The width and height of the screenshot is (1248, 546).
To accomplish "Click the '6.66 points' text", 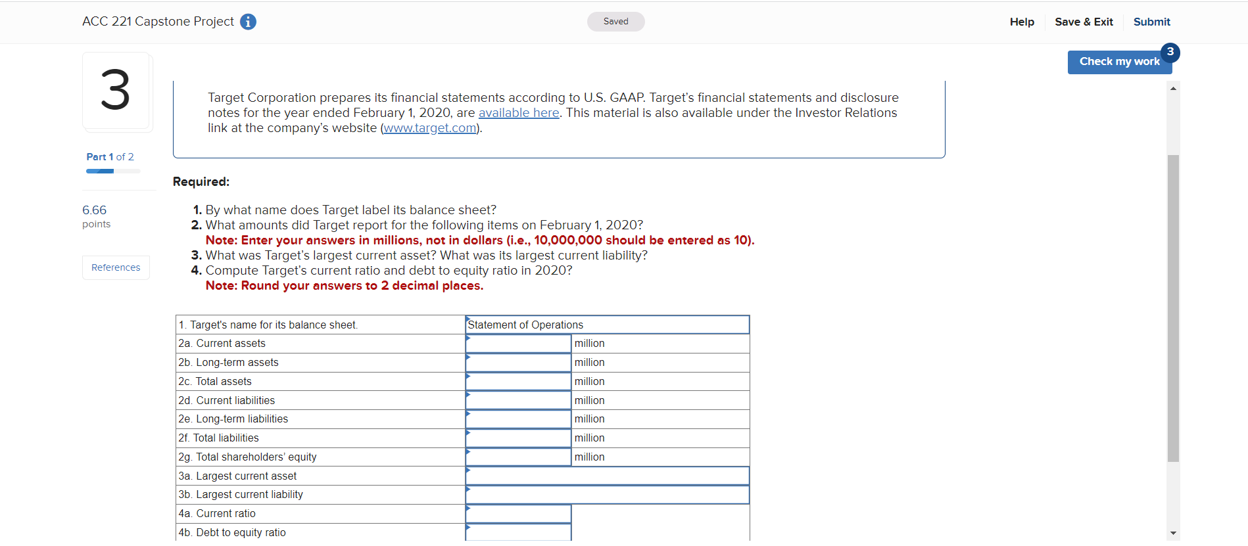I will click(x=96, y=216).
